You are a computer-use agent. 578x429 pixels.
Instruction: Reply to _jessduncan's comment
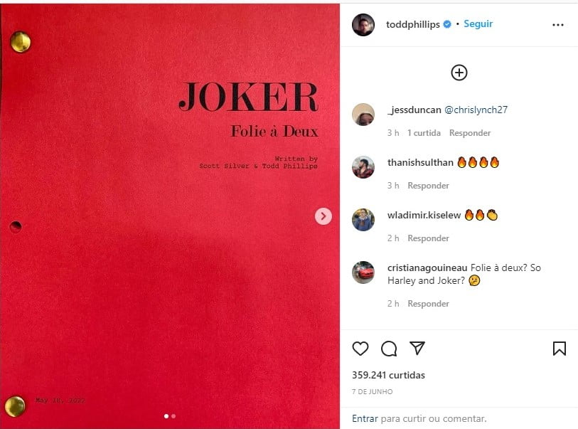470,133
